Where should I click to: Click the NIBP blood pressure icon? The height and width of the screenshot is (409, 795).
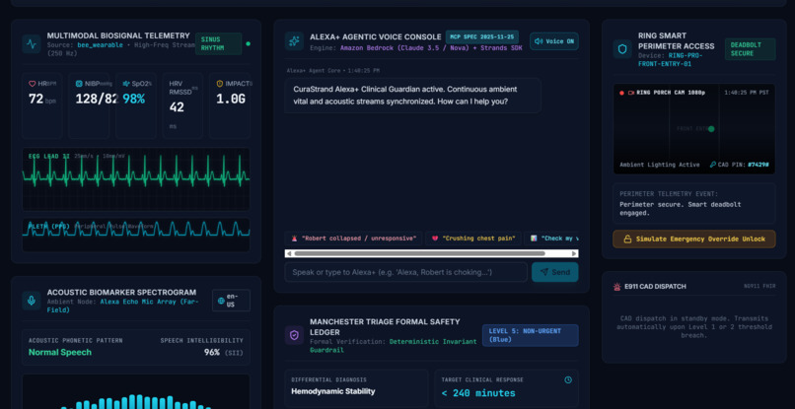79,84
